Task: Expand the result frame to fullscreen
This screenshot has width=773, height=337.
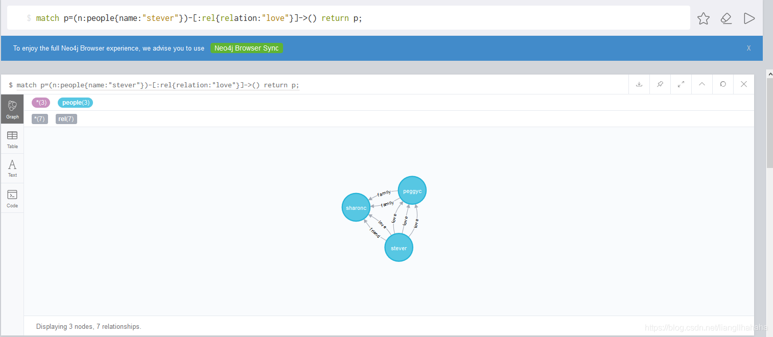Action: coord(681,84)
